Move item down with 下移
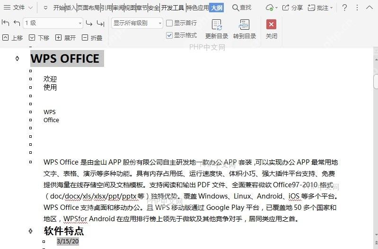The width and height of the screenshot is (378, 249). 39,38
